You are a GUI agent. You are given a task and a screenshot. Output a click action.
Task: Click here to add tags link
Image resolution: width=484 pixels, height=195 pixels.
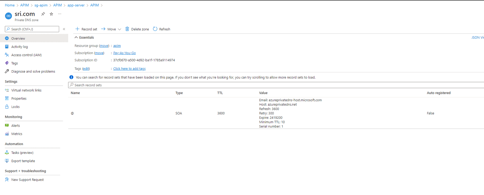[129, 69]
